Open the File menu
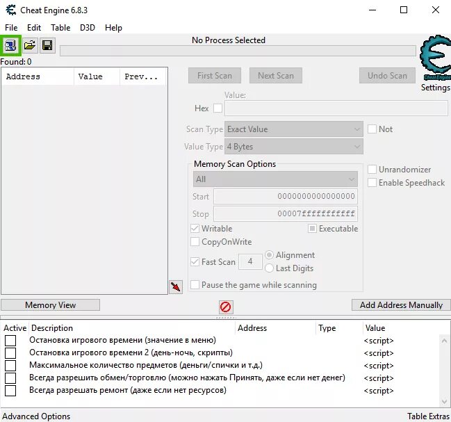 coord(11,28)
